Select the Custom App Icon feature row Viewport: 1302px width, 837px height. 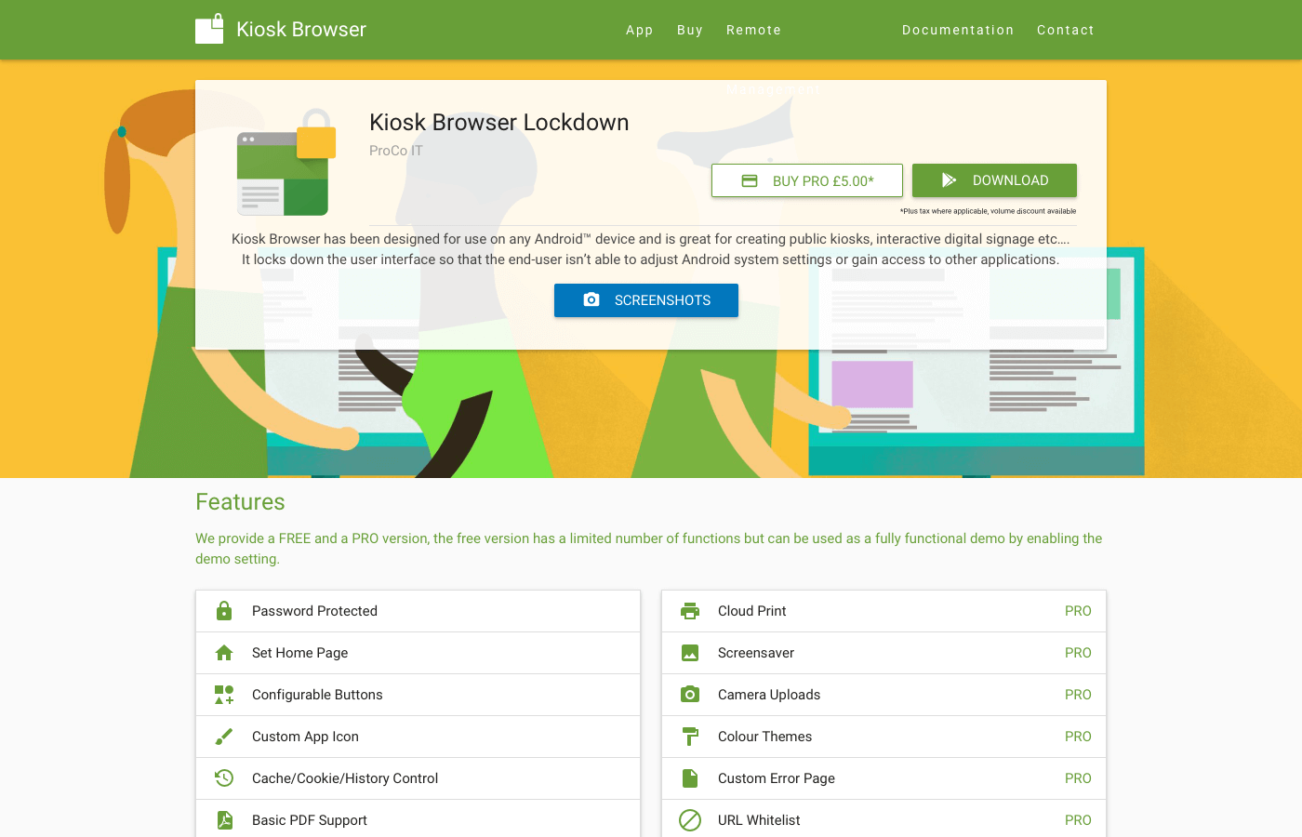[x=418, y=737]
